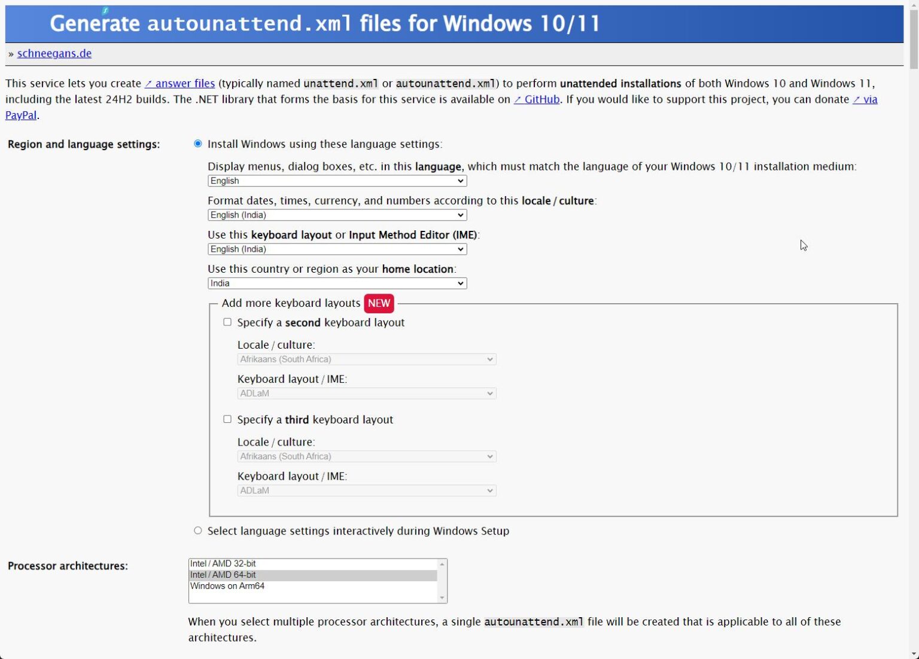This screenshot has height=659, width=919.
Task: Click the teal icon above the title
Action: click(106, 10)
